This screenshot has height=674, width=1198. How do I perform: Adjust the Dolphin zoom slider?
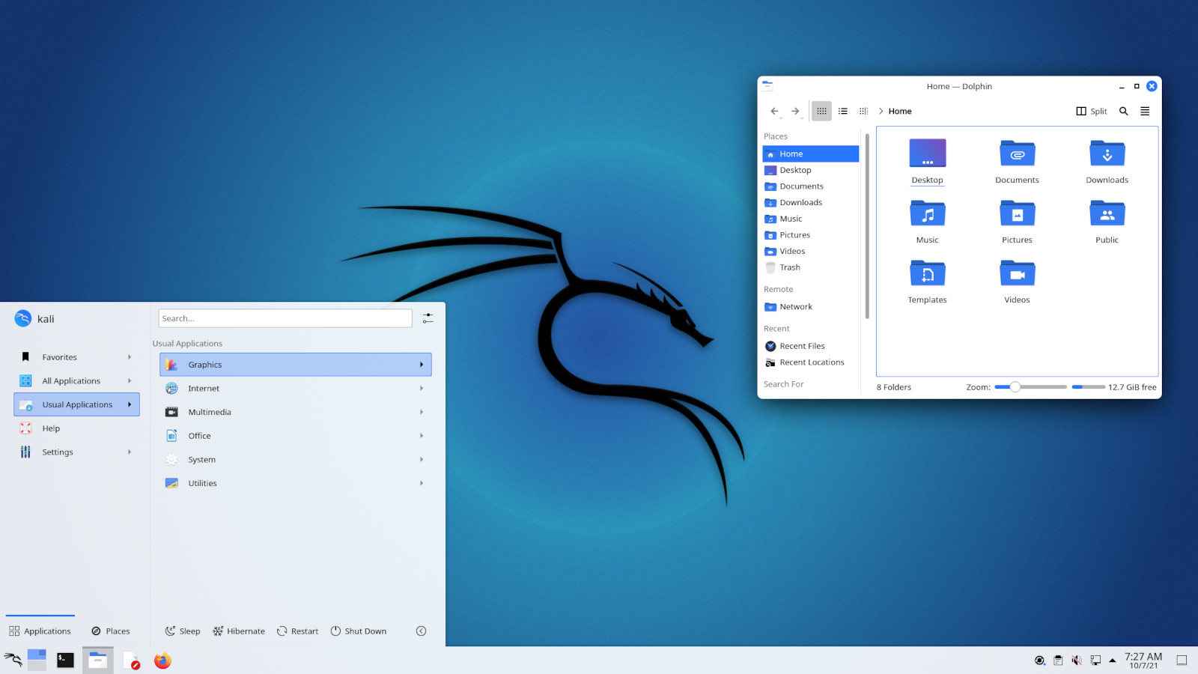1015,387
